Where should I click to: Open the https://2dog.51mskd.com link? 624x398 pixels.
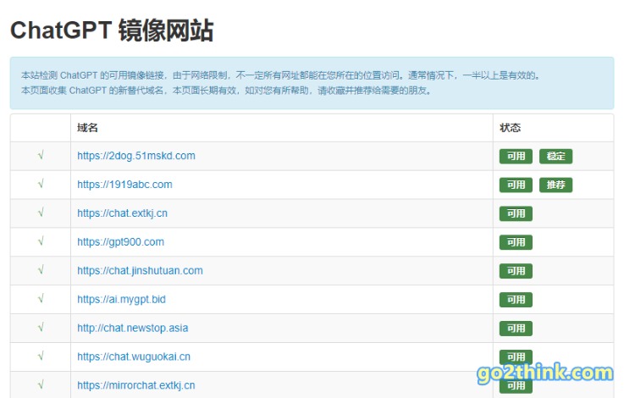(136, 156)
